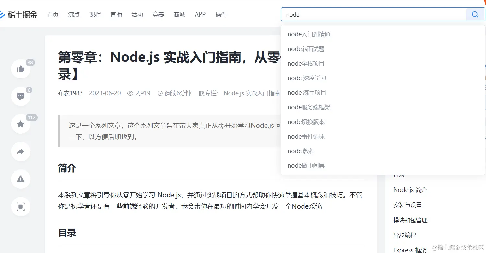The height and width of the screenshot is (253, 486).
Task: Pick suggestion 'node 教程'
Action: pyautogui.click(x=383, y=151)
